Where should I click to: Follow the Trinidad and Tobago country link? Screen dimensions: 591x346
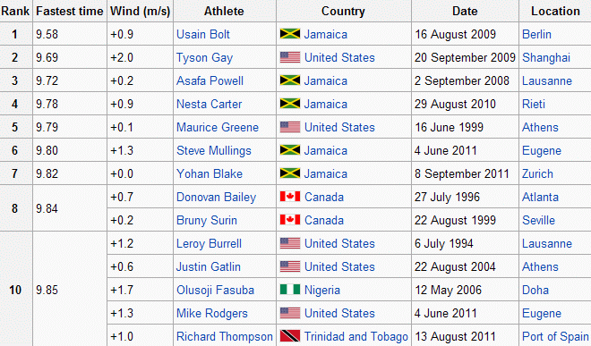[x=355, y=336]
